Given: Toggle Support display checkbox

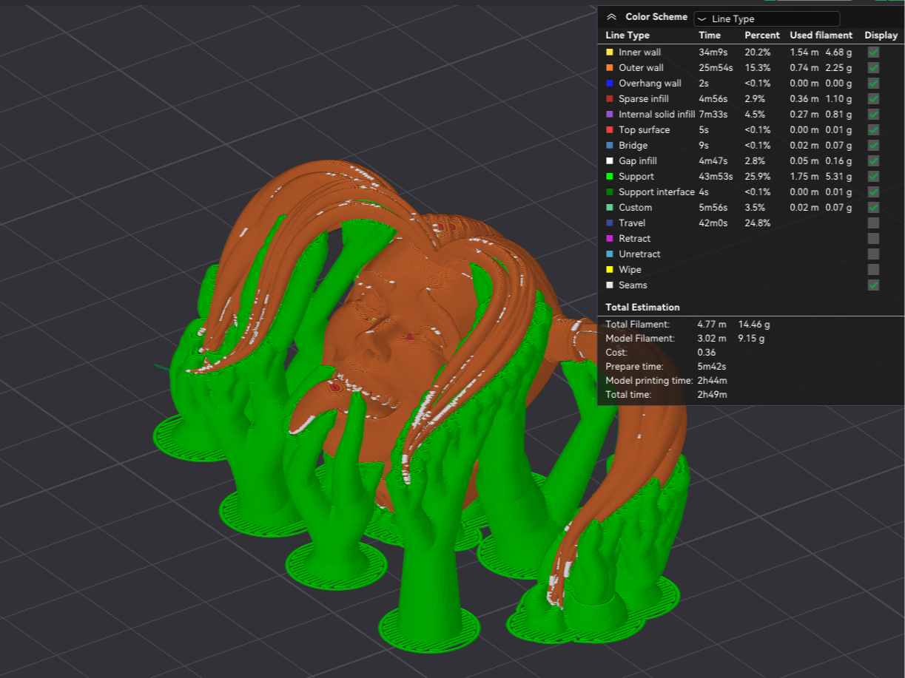Looking at the screenshot, I should (x=873, y=176).
